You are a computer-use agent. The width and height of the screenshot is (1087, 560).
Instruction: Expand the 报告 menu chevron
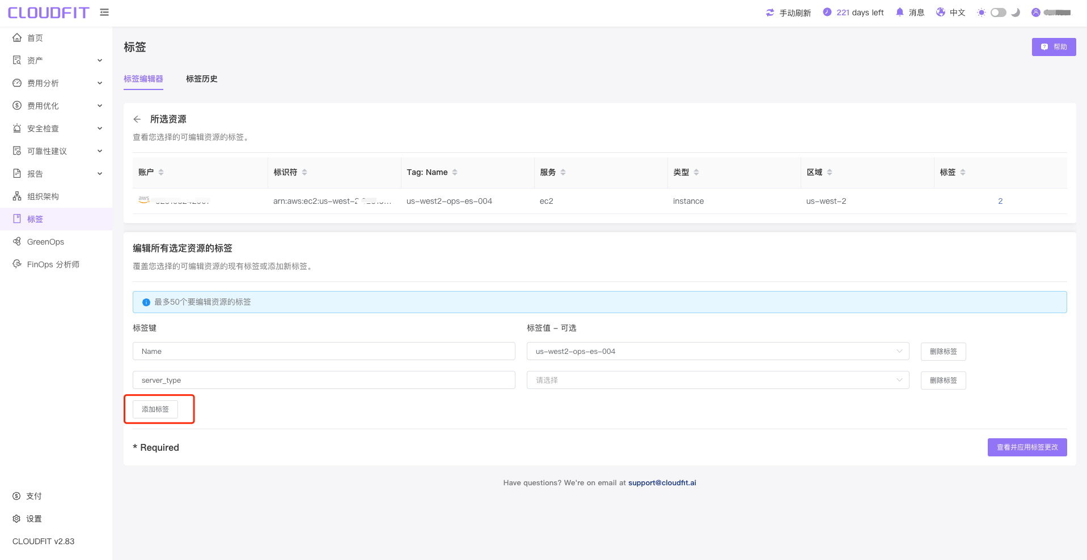click(x=100, y=174)
